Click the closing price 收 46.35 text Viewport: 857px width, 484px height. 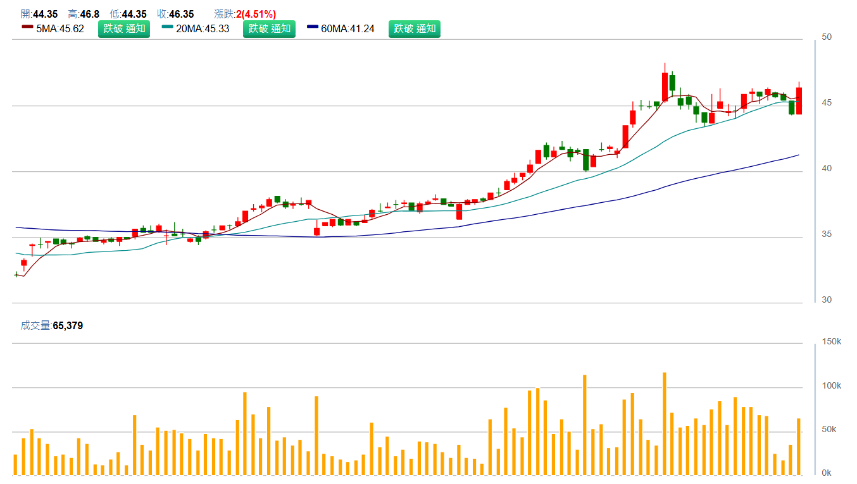[175, 14]
